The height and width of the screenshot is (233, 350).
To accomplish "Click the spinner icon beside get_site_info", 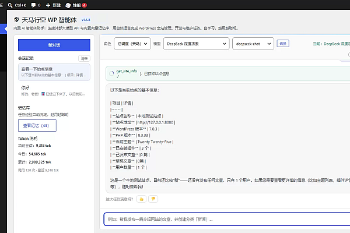I will pos(111,73).
